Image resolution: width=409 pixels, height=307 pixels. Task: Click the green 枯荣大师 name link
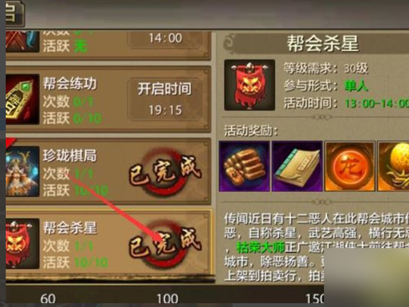pos(260,248)
